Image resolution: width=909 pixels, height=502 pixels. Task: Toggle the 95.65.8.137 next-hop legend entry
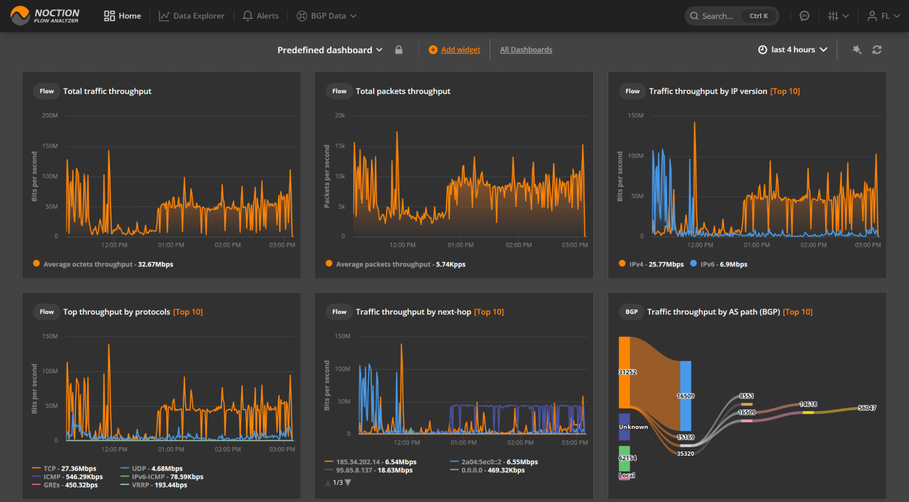[369, 470]
